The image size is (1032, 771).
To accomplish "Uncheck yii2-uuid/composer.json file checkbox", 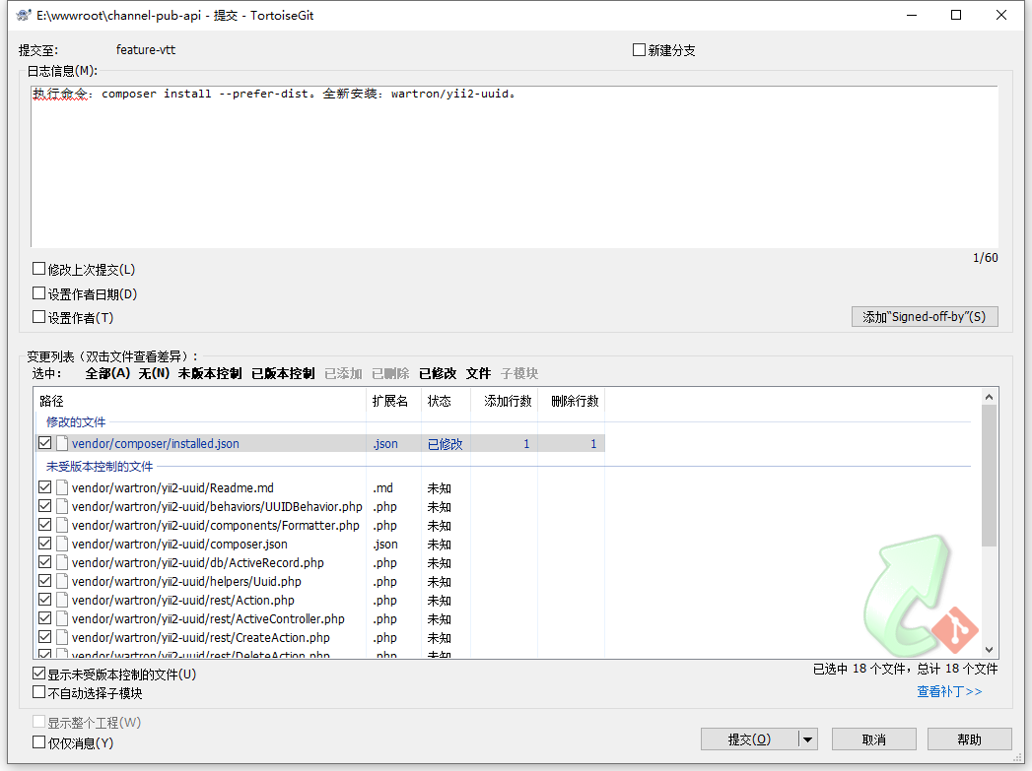I will tap(44, 544).
